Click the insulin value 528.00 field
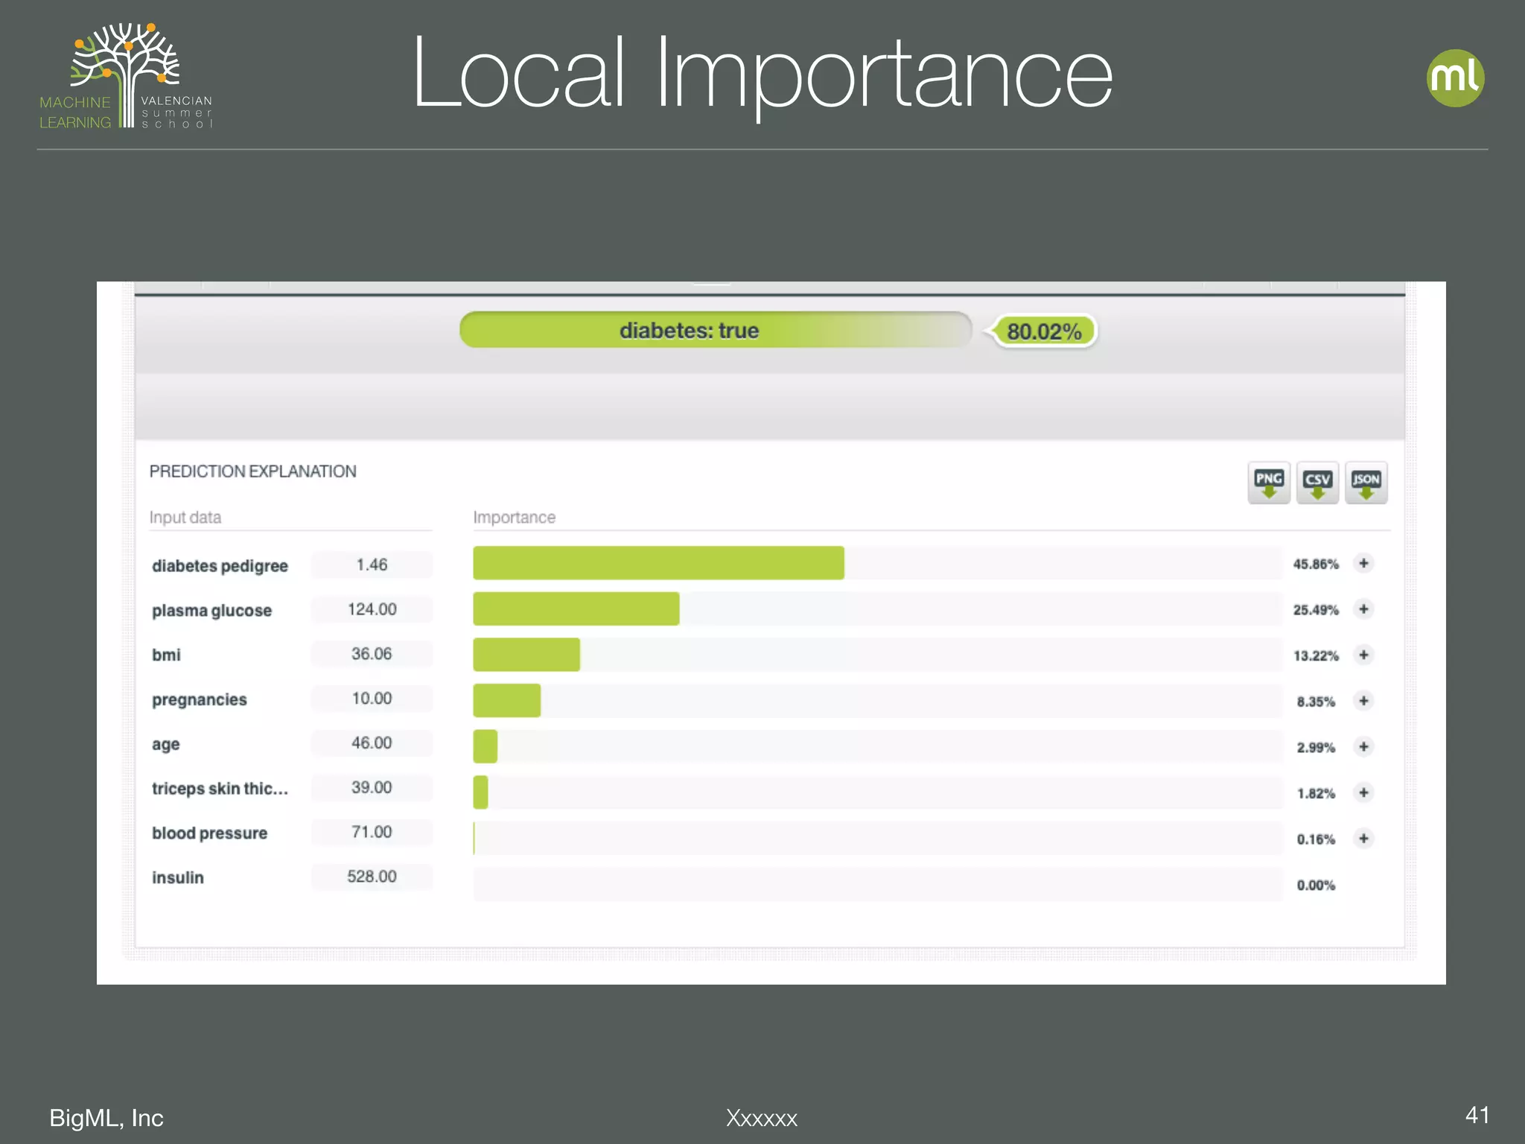This screenshot has height=1144, width=1525. coord(372,877)
